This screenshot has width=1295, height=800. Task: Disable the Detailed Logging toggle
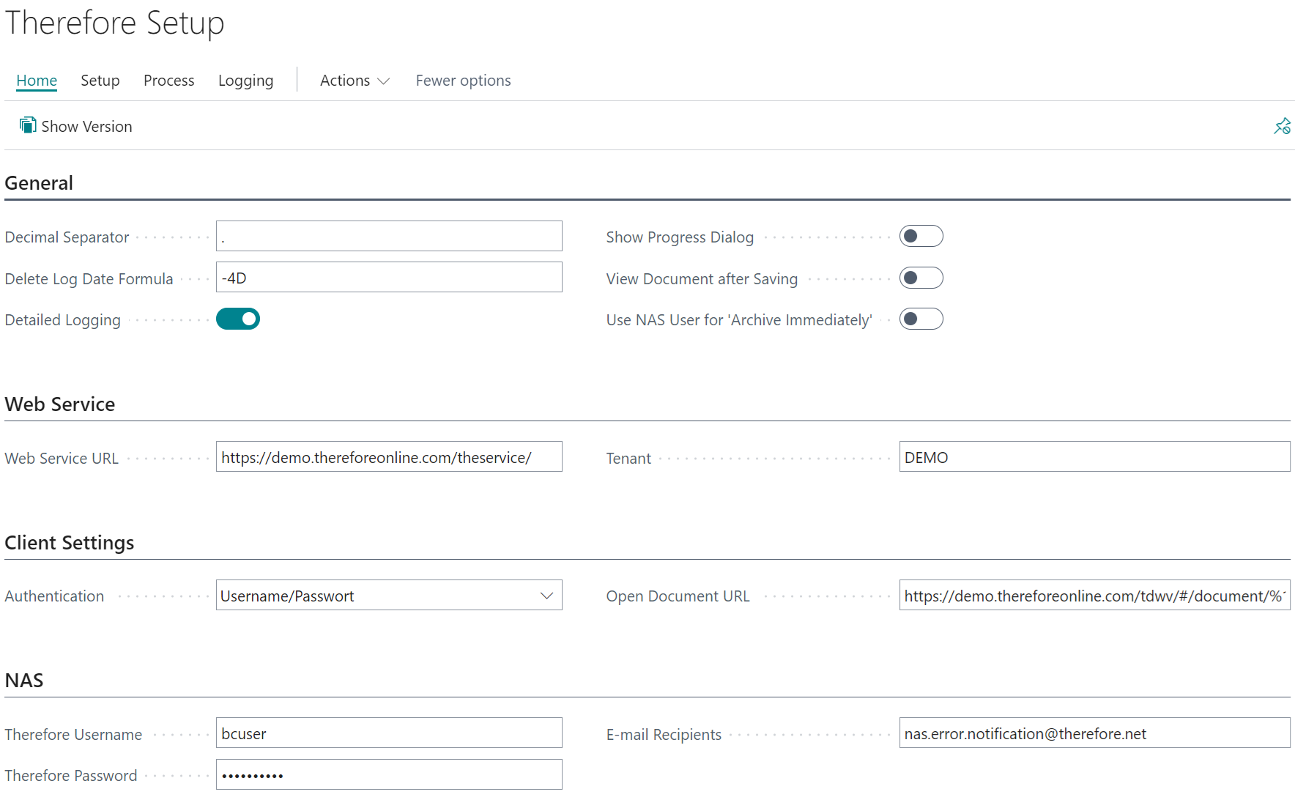tap(238, 319)
